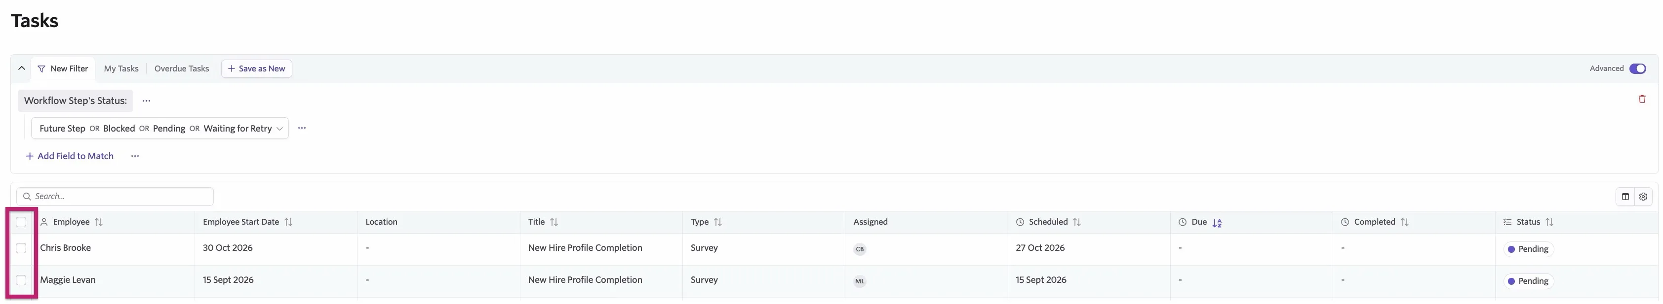1663x304 pixels.
Task: Click Add Field to Match
Action: click(x=70, y=157)
